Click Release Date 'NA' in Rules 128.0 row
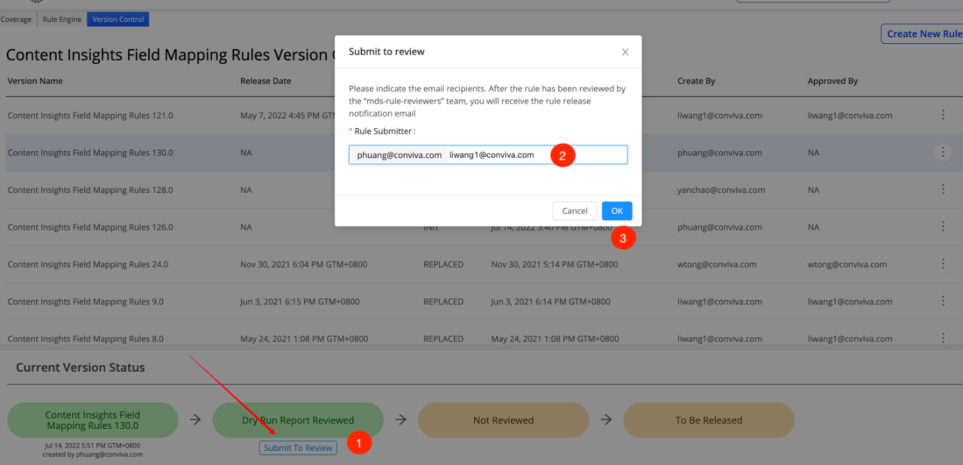Viewport: 963px width, 465px height. point(246,190)
